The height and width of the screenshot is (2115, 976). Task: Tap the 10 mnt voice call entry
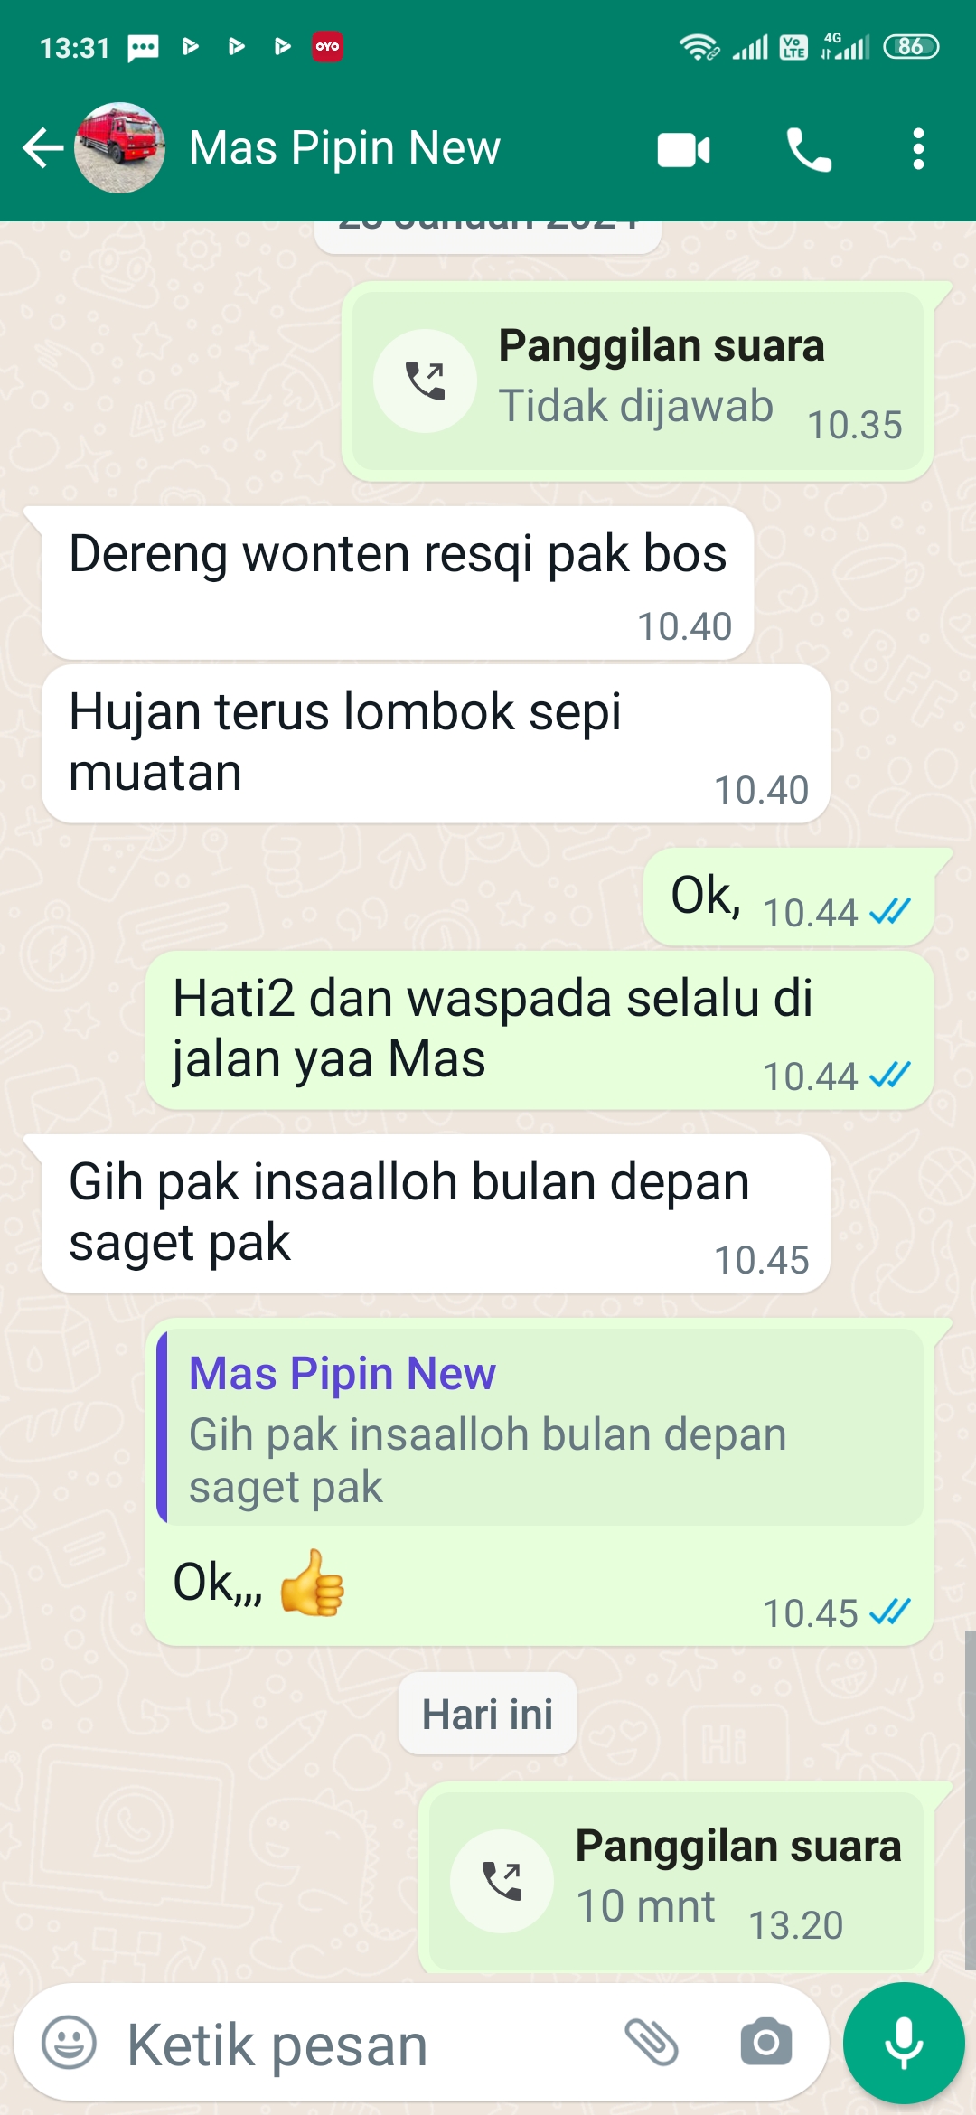[676, 1878]
